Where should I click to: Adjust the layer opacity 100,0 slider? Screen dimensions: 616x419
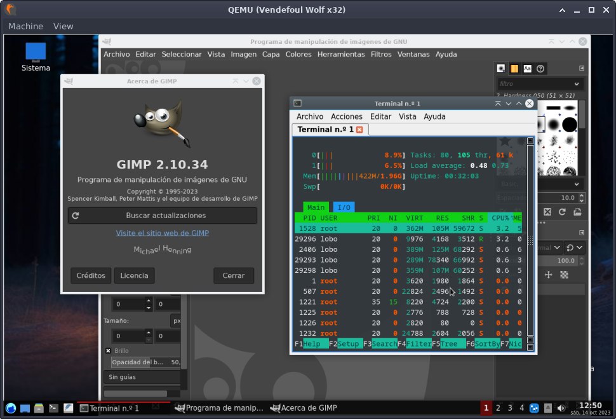[x=557, y=261]
